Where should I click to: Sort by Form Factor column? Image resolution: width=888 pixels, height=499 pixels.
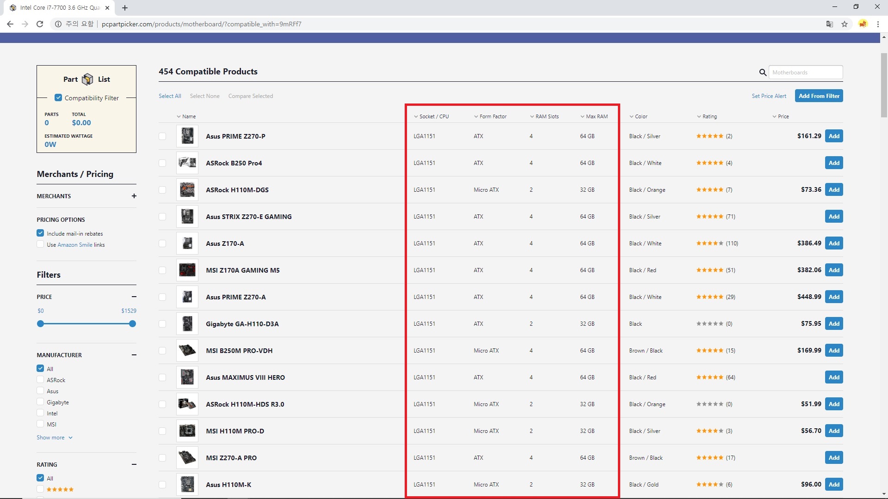pos(490,116)
